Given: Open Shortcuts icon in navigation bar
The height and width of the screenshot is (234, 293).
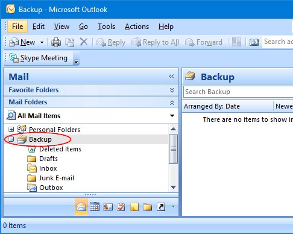Looking at the screenshot, I should click(161, 207).
